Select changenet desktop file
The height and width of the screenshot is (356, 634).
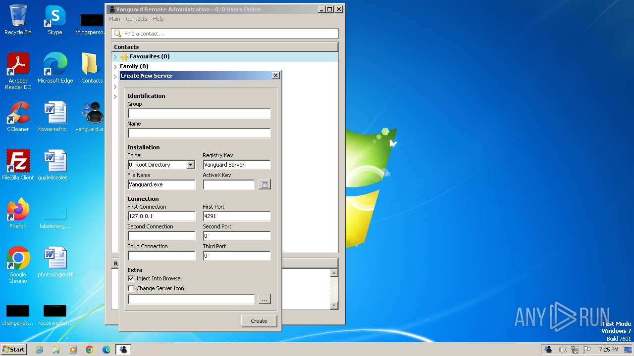point(18,315)
